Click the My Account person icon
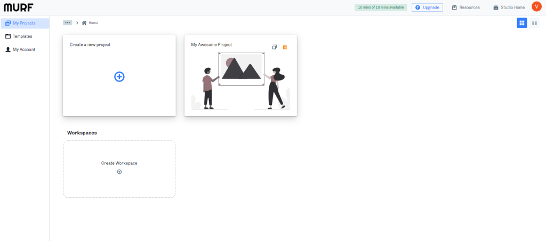Viewport: 546px width, 241px height. point(8,50)
